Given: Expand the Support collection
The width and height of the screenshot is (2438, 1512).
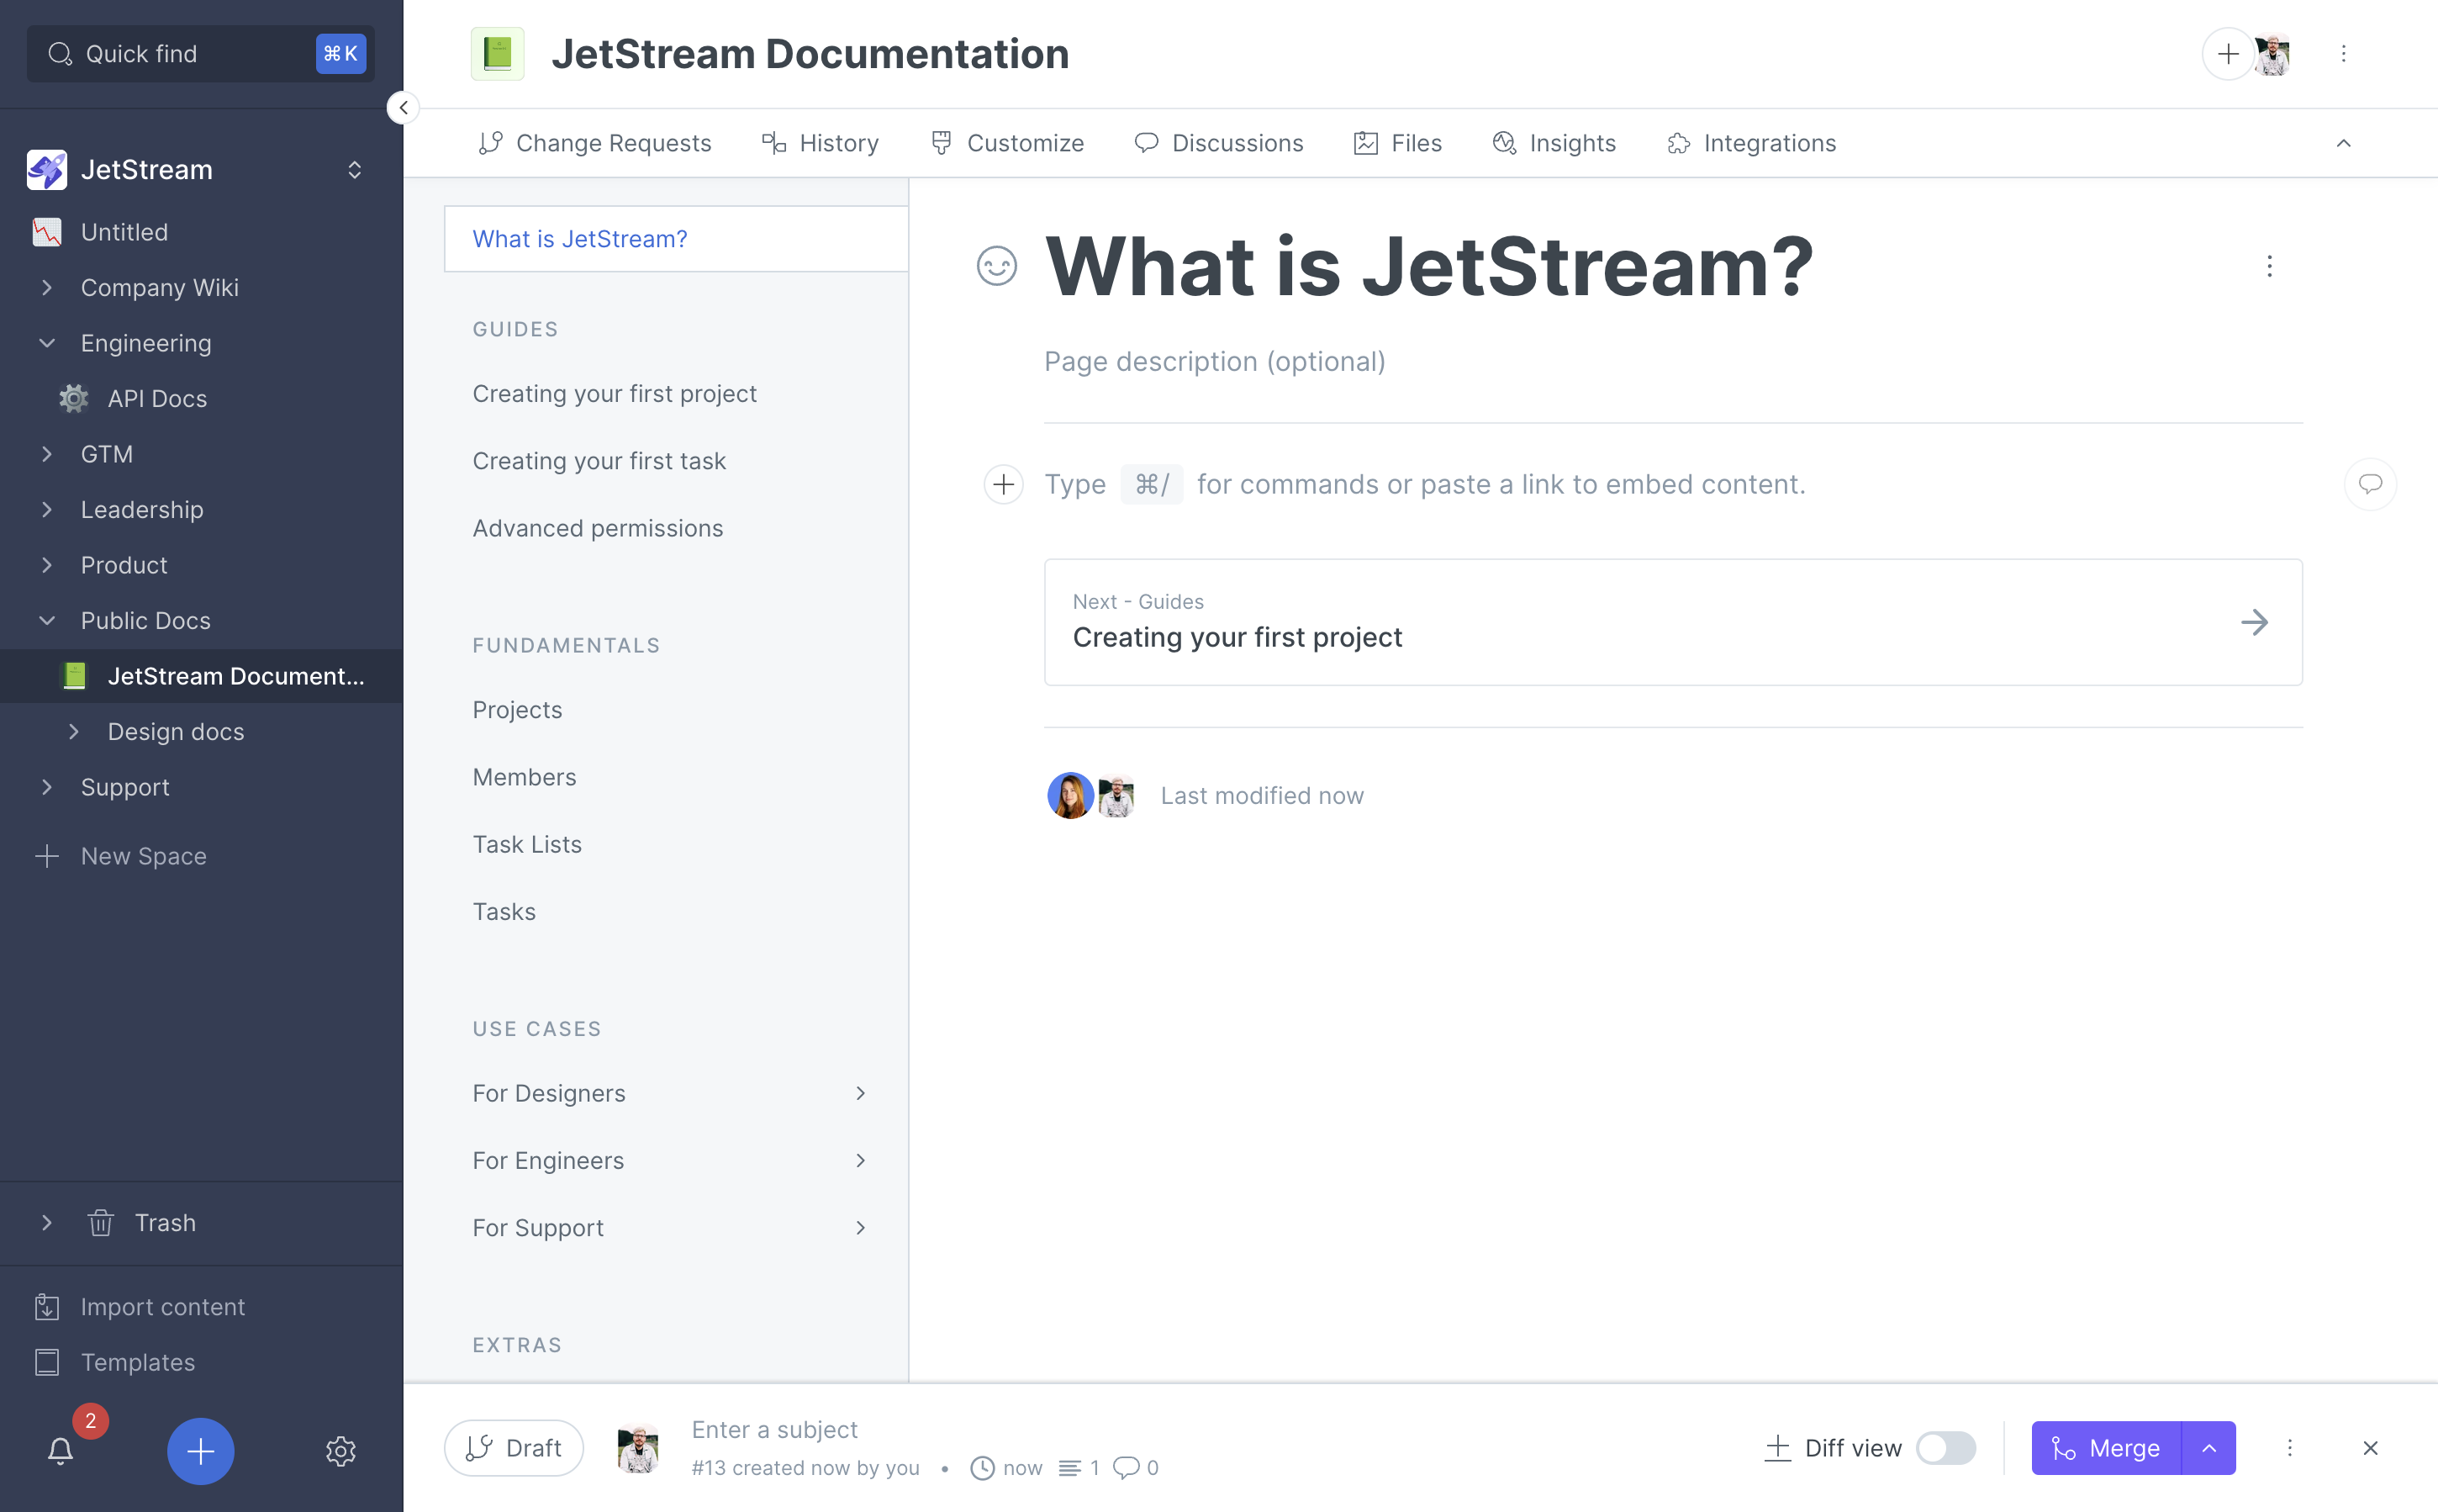Looking at the screenshot, I should click(x=46, y=787).
